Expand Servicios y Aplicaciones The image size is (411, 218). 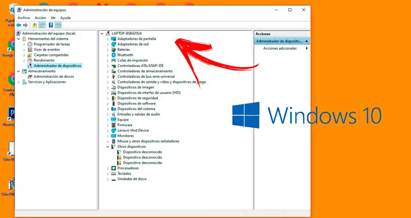tap(18, 82)
